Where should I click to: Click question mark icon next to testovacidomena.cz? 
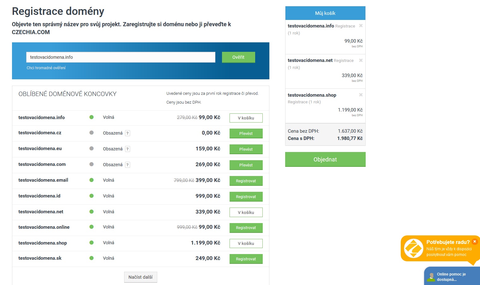(128, 133)
